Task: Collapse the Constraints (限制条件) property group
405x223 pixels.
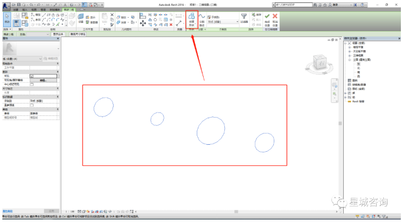Action: pos(58,64)
